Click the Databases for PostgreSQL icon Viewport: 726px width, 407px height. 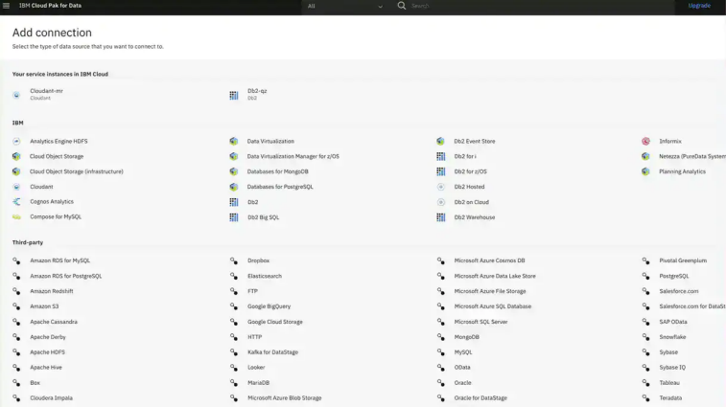[234, 187]
